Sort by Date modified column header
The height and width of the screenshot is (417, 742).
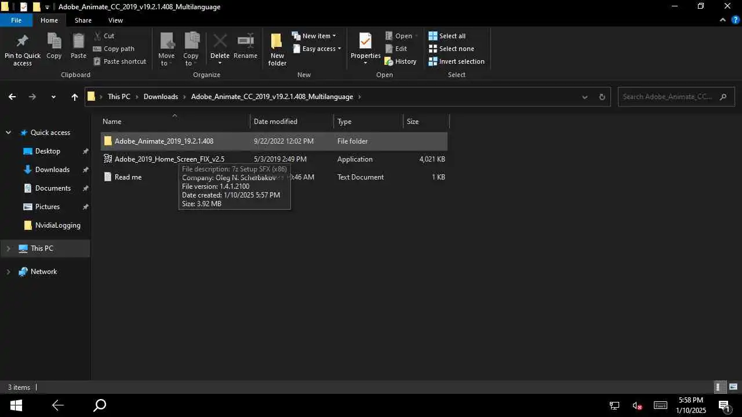pyautogui.click(x=292, y=121)
